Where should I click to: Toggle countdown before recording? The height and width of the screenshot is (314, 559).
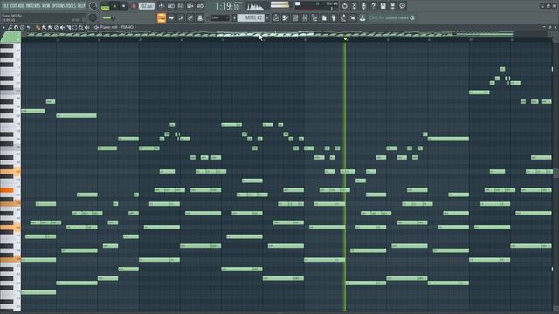pyautogui.click(x=181, y=6)
